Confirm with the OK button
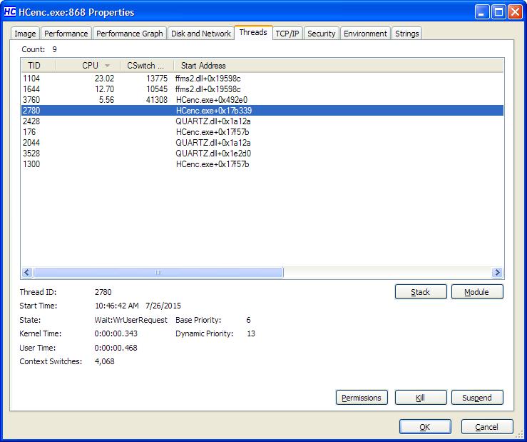The width and height of the screenshot is (527, 442). [425, 427]
